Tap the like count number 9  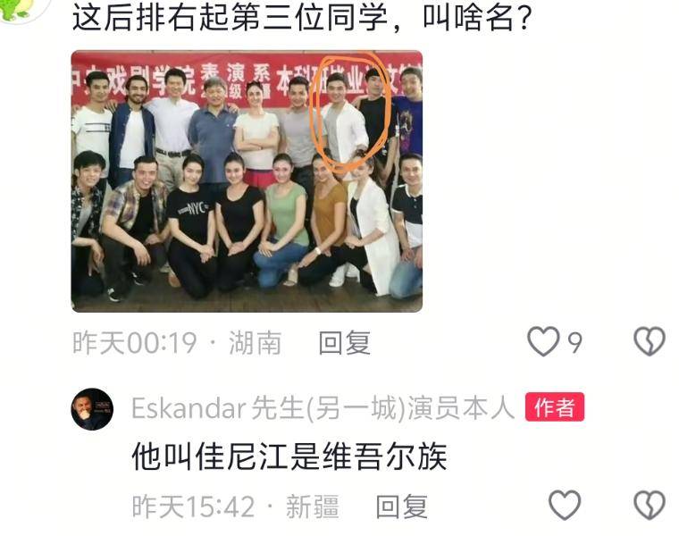click(574, 343)
